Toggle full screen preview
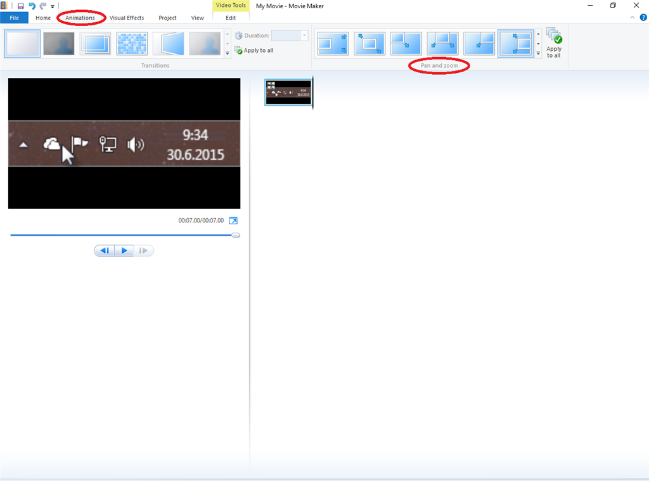The image size is (649, 481). pyautogui.click(x=233, y=221)
